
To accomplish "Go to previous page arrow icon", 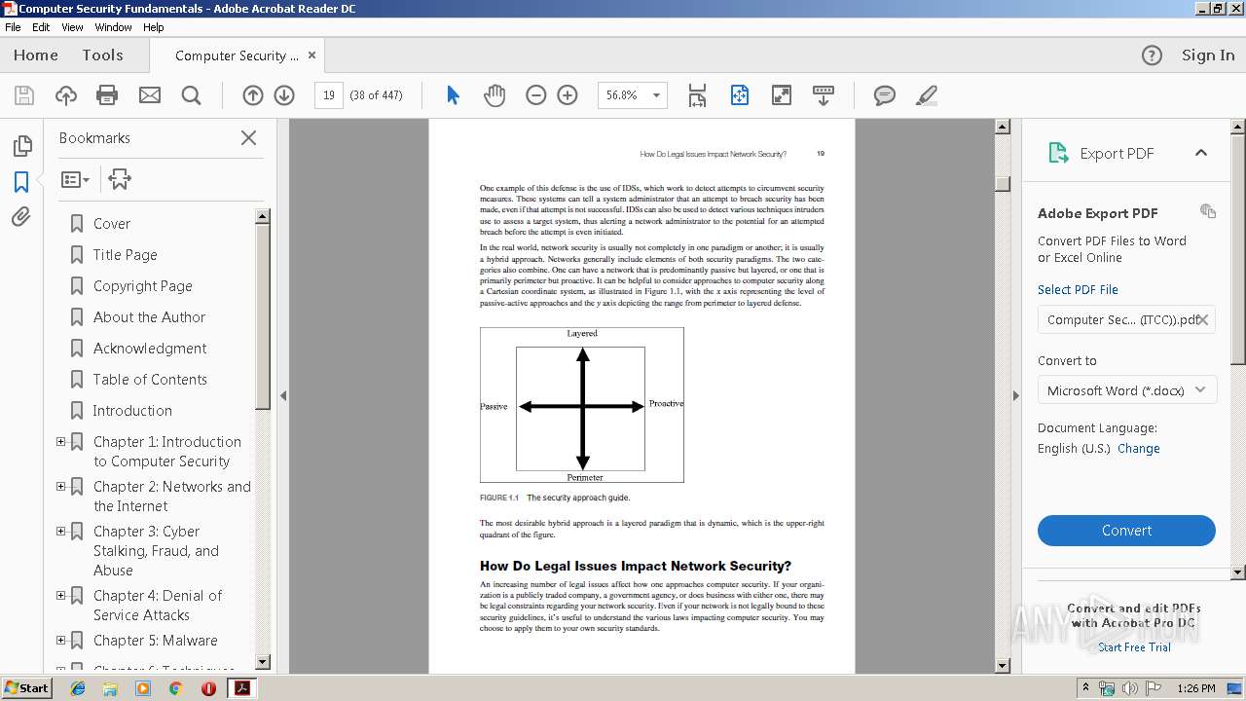I will tap(253, 95).
